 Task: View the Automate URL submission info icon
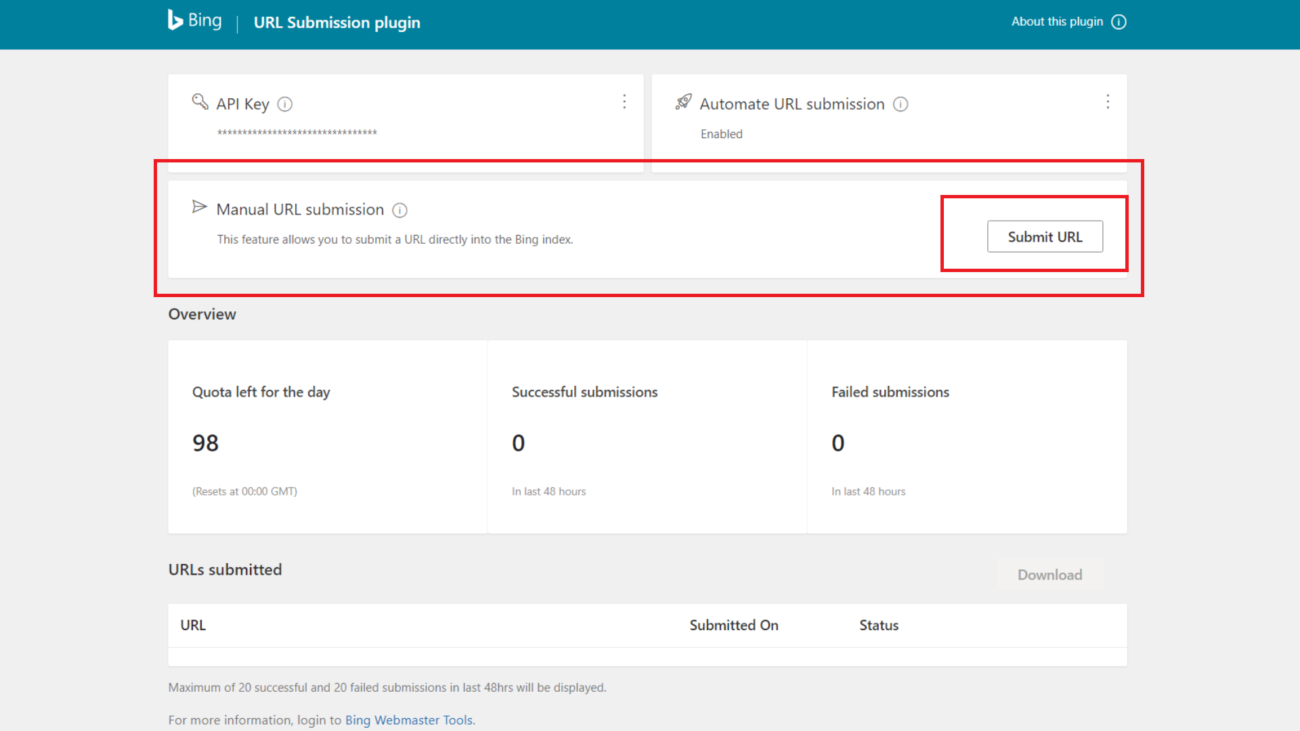tap(901, 104)
